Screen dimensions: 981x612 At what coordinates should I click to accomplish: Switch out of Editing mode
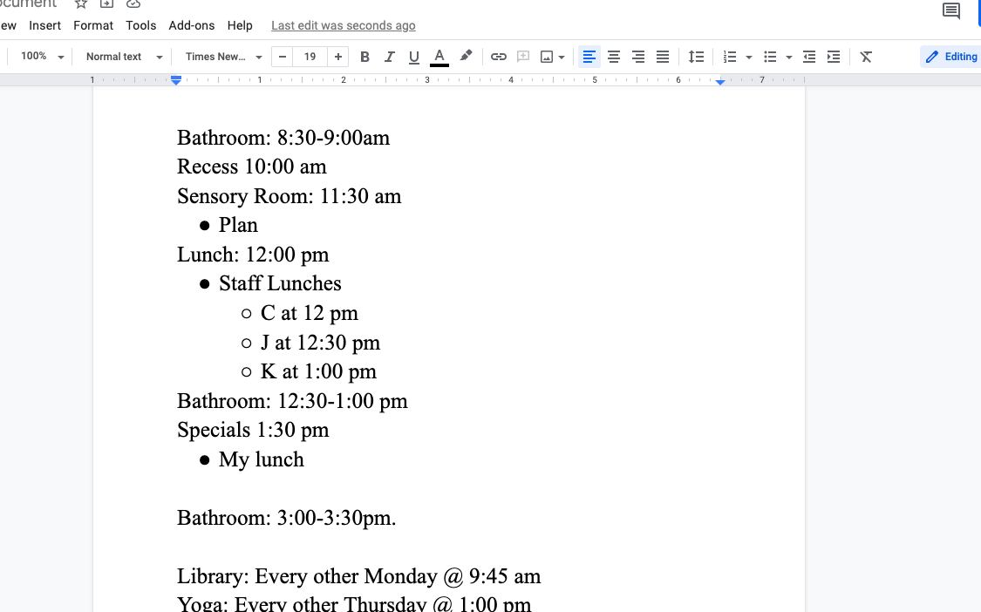[950, 56]
